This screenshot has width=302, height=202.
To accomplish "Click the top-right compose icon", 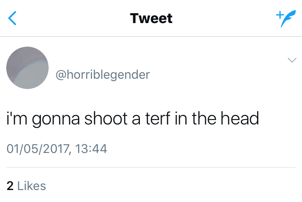I will pos(284,19).
